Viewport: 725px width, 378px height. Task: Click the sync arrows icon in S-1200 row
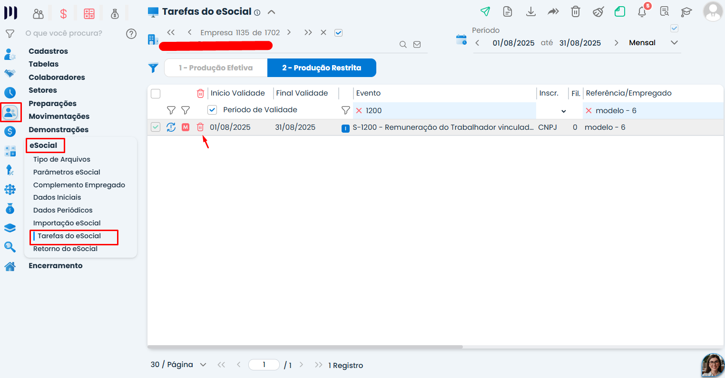tap(171, 127)
